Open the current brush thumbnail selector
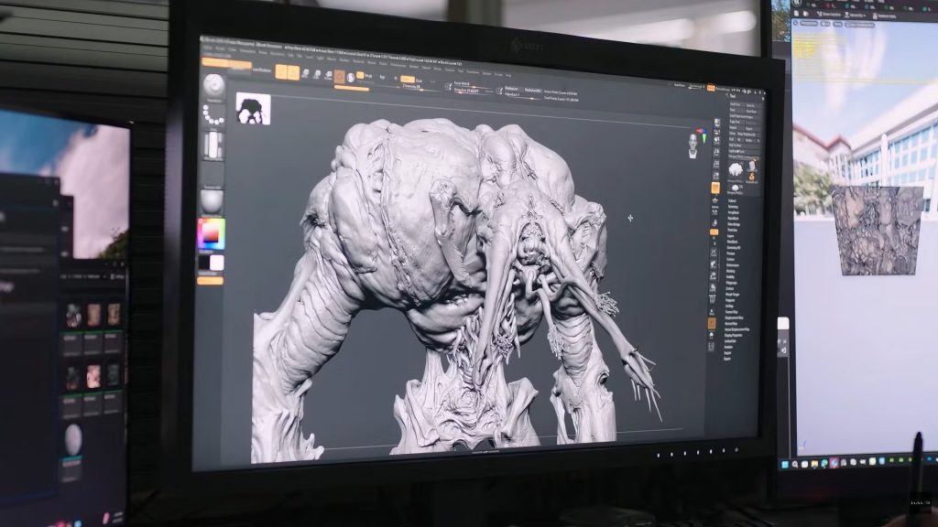 click(213, 85)
